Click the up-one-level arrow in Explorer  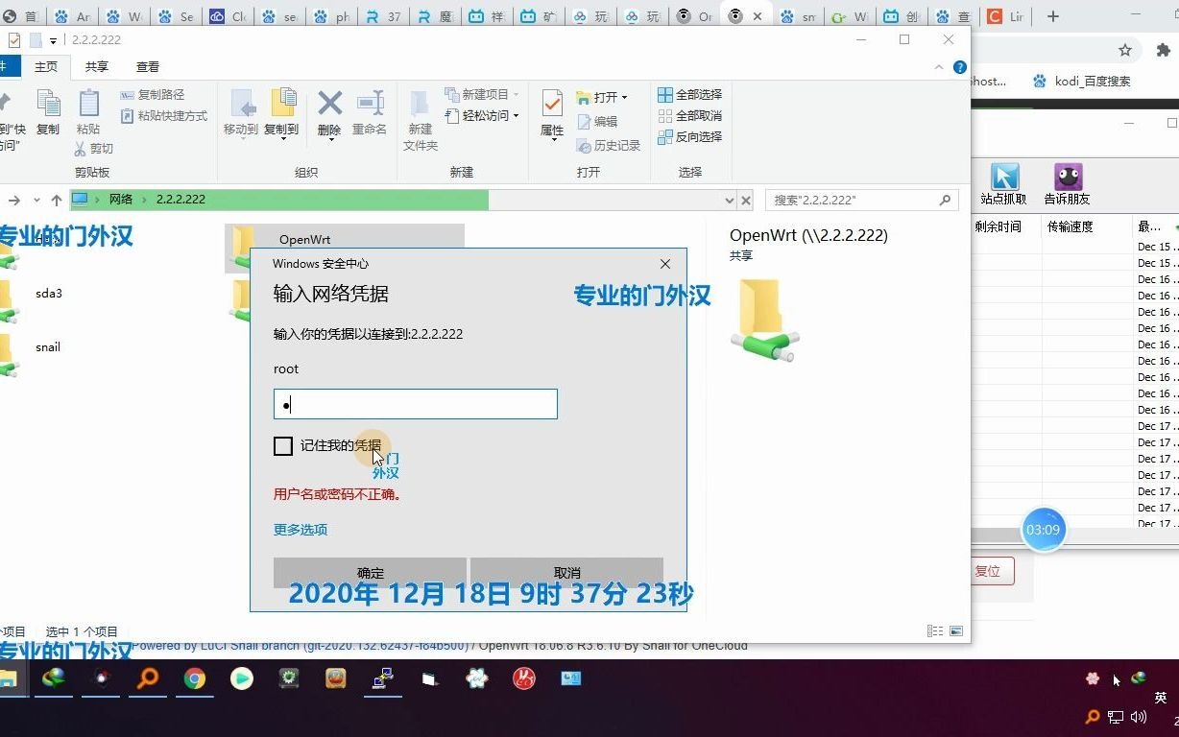coord(57,200)
